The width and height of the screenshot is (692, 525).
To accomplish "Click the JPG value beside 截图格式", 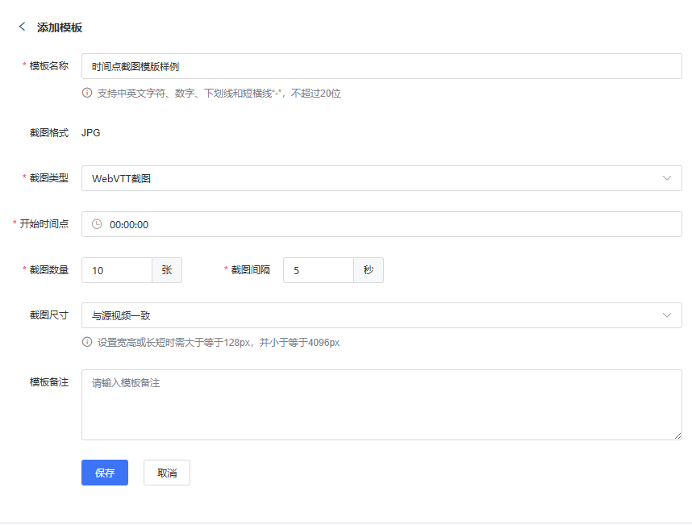I will [91, 132].
